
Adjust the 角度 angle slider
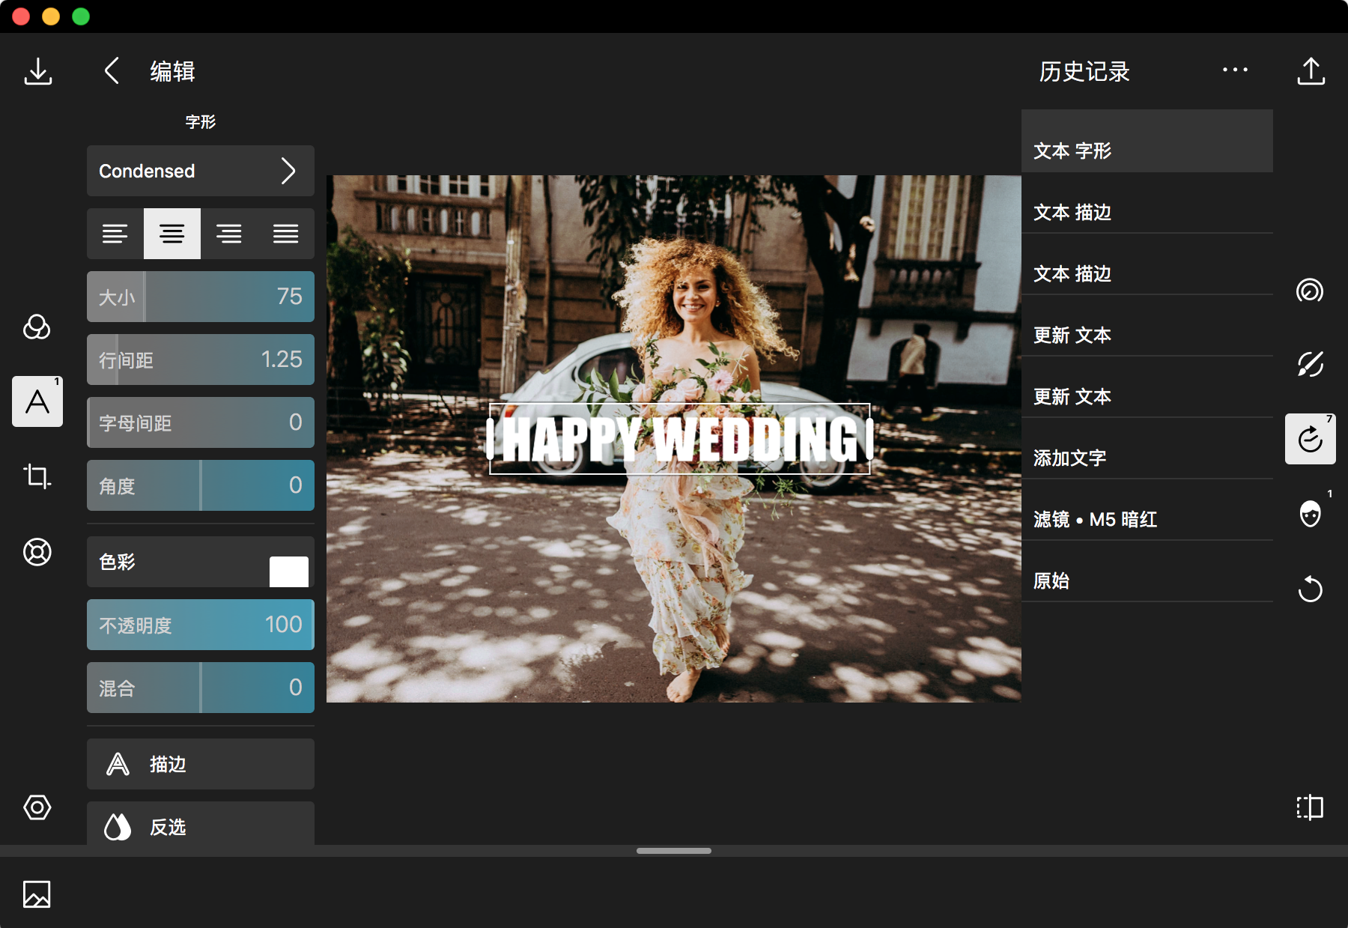point(201,485)
